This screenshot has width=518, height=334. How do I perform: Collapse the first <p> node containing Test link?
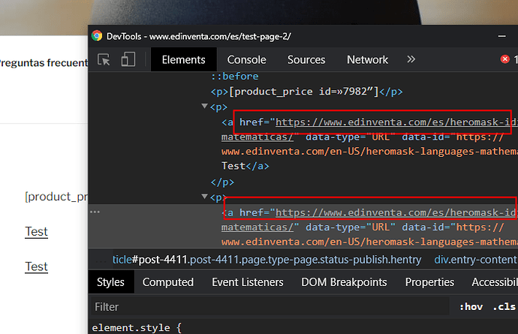(204, 107)
